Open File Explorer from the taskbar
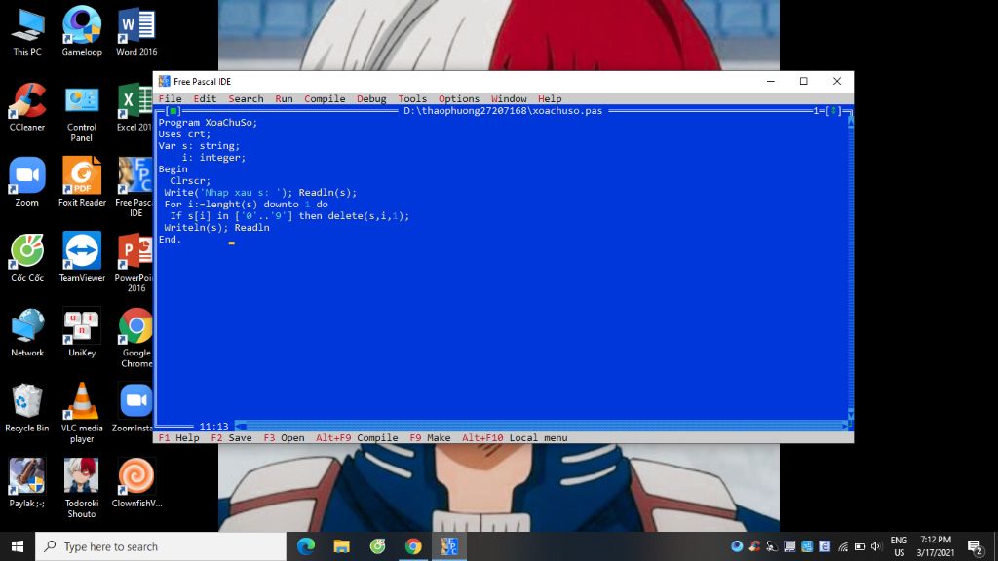 point(342,546)
